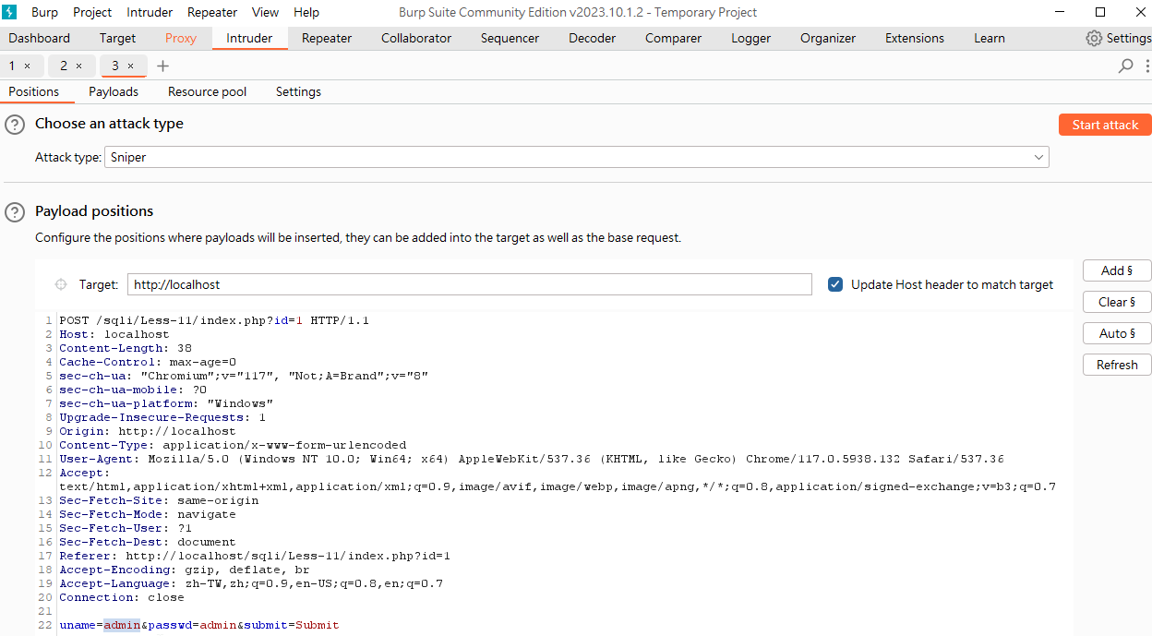The height and width of the screenshot is (636, 1152).
Task: Show the Intruder Settings sub-tab
Action: [x=298, y=91]
